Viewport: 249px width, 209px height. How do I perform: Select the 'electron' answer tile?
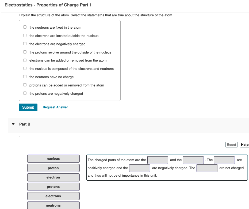click(53, 177)
